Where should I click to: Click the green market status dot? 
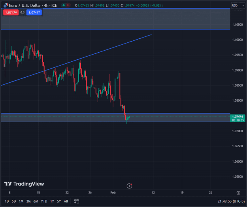click(x=64, y=6)
